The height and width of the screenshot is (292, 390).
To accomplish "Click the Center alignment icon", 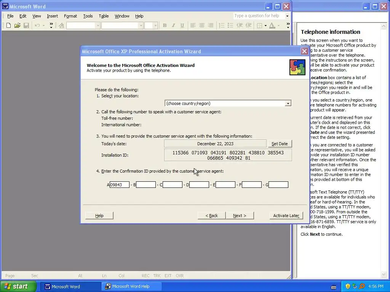I will [202, 25].
